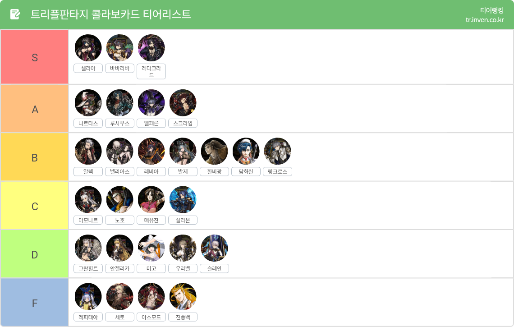
Task: Click the 트리플판타지 콜라보카드 티어리스트 title
Action: point(110,14)
